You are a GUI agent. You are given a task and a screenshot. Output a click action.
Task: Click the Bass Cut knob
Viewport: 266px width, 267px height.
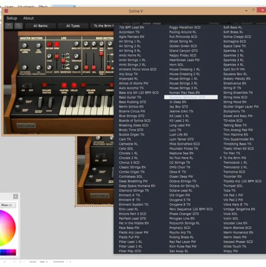pyautogui.click(x=76, y=44)
